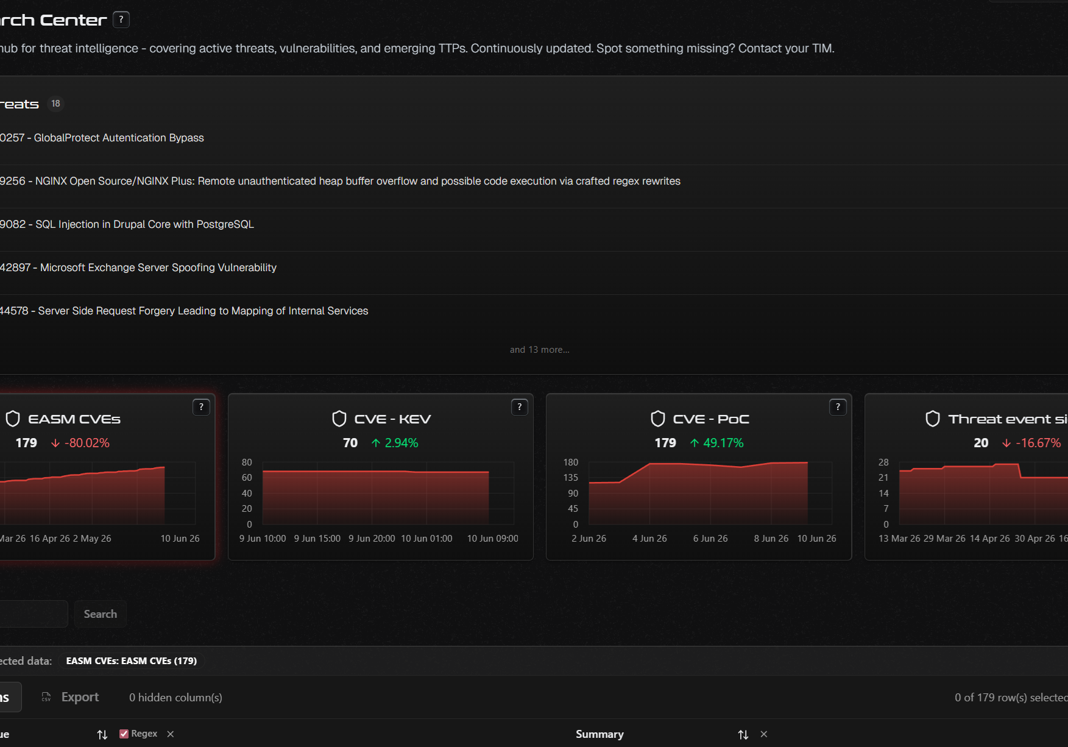Expand the 'and 13 more...' threats link
Image resolution: width=1068 pixels, height=747 pixels.
tap(540, 350)
